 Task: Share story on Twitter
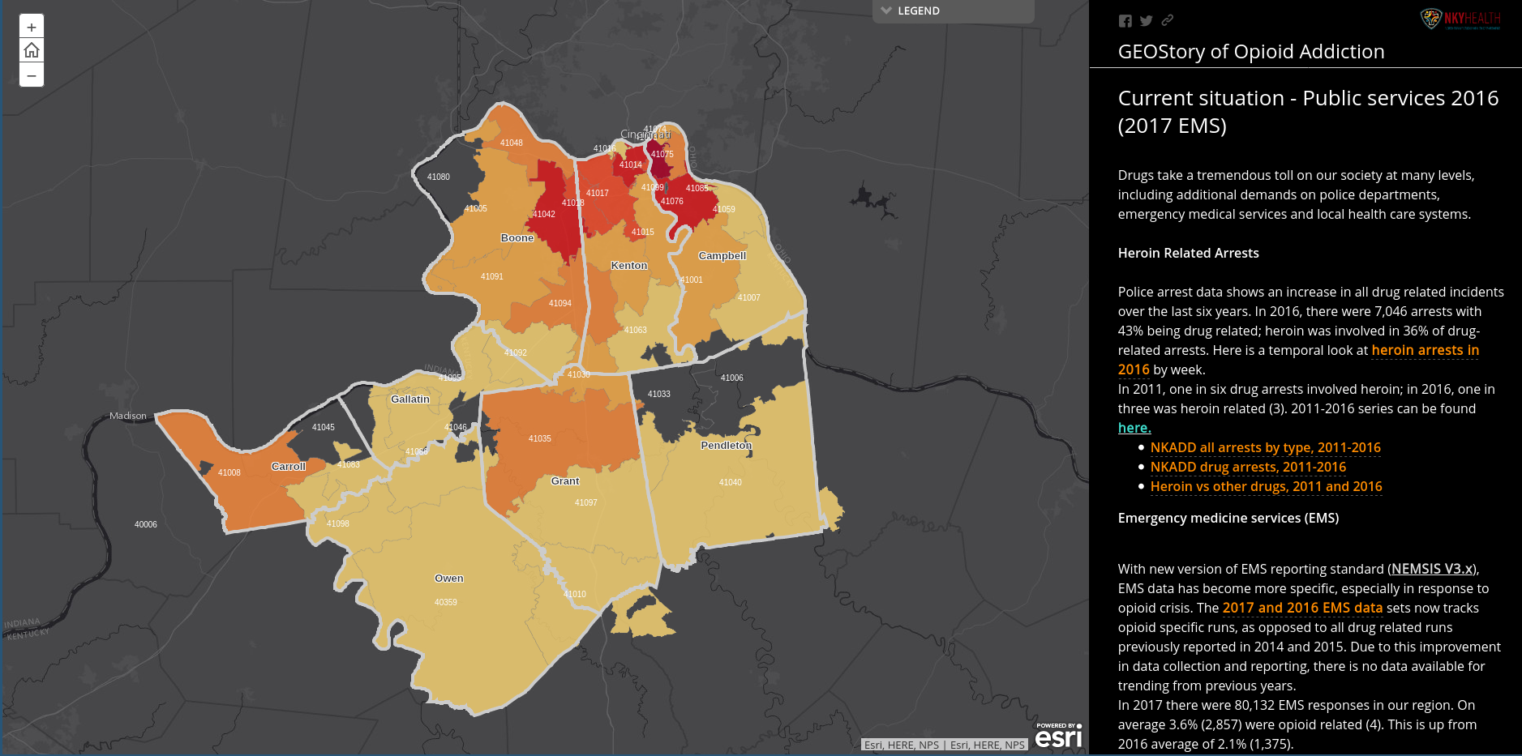tap(1146, 21)
